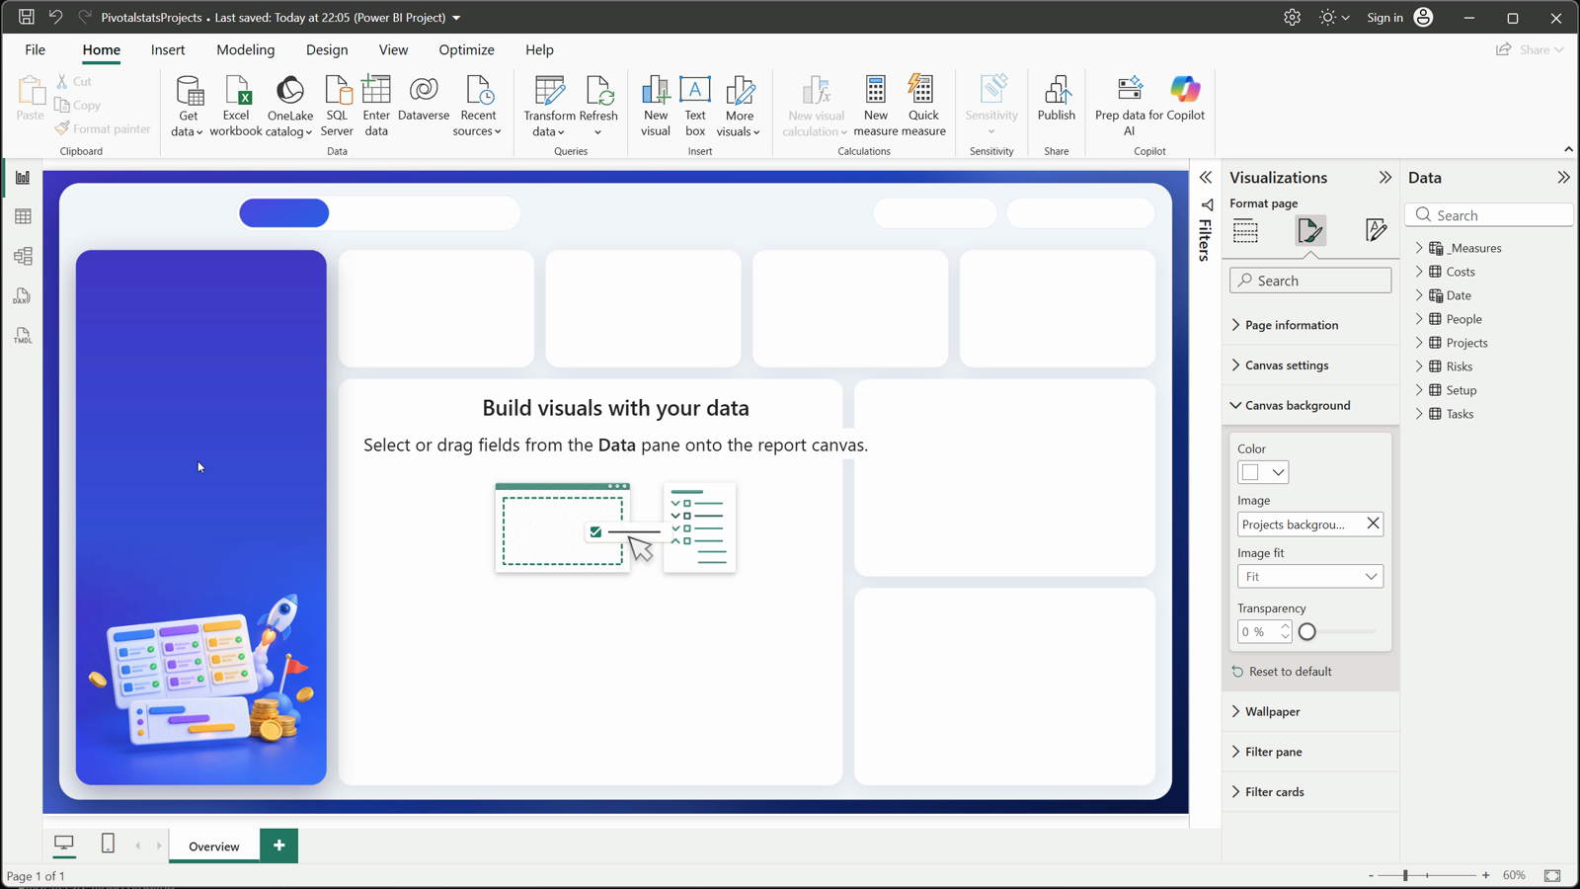Click Reset to default
The height and width of the screenshot is (889, 1580).
pyautogui.click(x=1282, y=672)
